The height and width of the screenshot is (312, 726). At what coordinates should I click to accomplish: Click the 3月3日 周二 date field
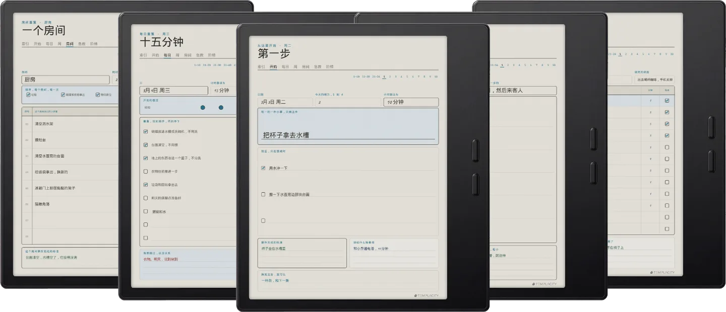tap(285, 102)
